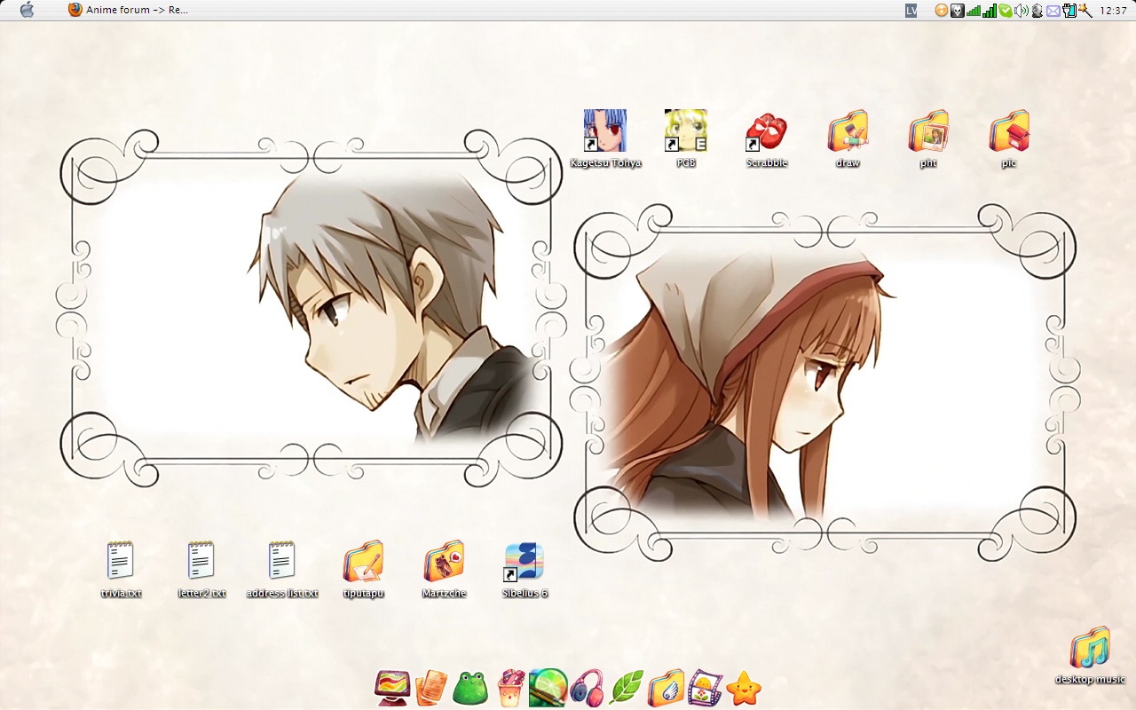
Task: Click the green leaf dock icon
Action: click(627, 688)
